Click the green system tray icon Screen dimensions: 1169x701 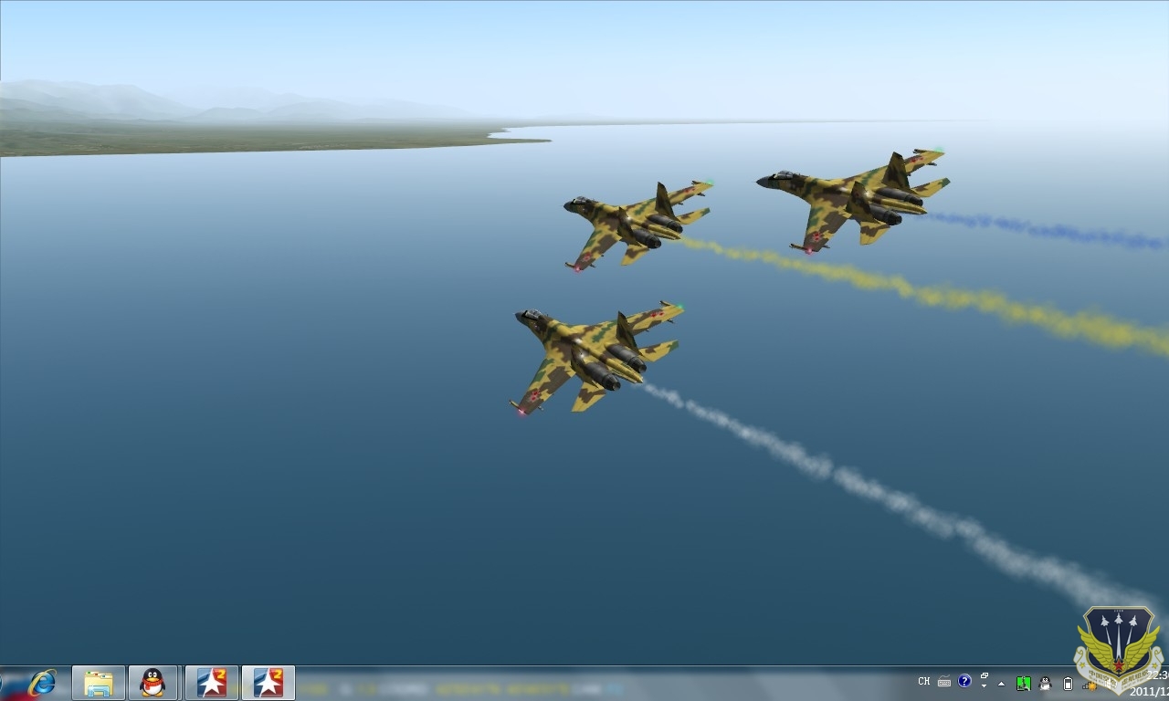point(1024,683)
